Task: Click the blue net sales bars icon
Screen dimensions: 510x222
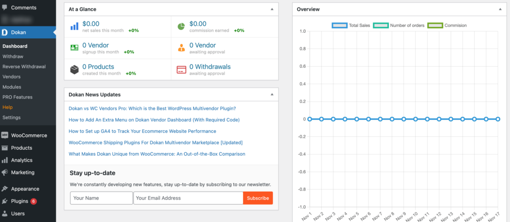Action: pos(75,26)
